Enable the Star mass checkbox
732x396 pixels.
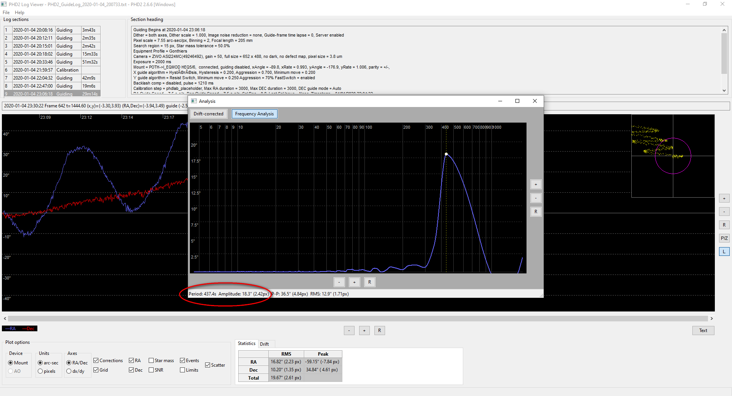[x=161, y=361]
